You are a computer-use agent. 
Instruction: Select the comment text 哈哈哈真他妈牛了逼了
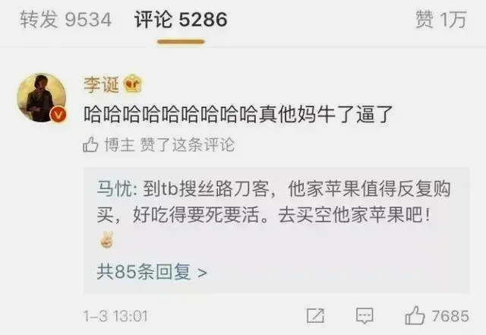point(238,115)
